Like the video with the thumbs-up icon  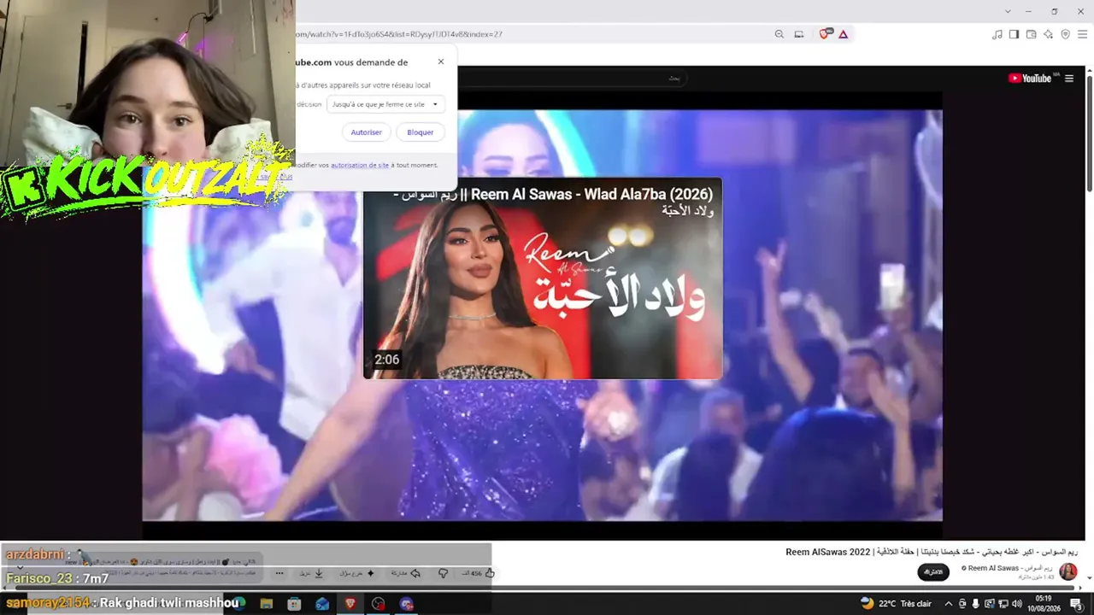coord(490,573)
